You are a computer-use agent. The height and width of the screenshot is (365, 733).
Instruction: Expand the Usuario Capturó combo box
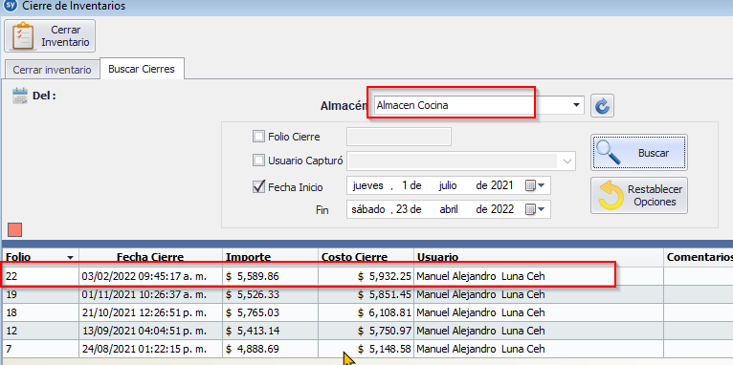coord(567,161)
